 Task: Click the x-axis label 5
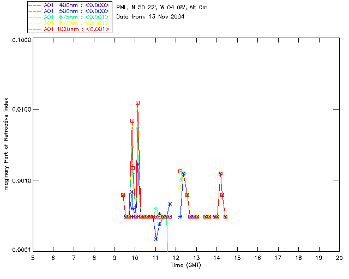point(33,258)
